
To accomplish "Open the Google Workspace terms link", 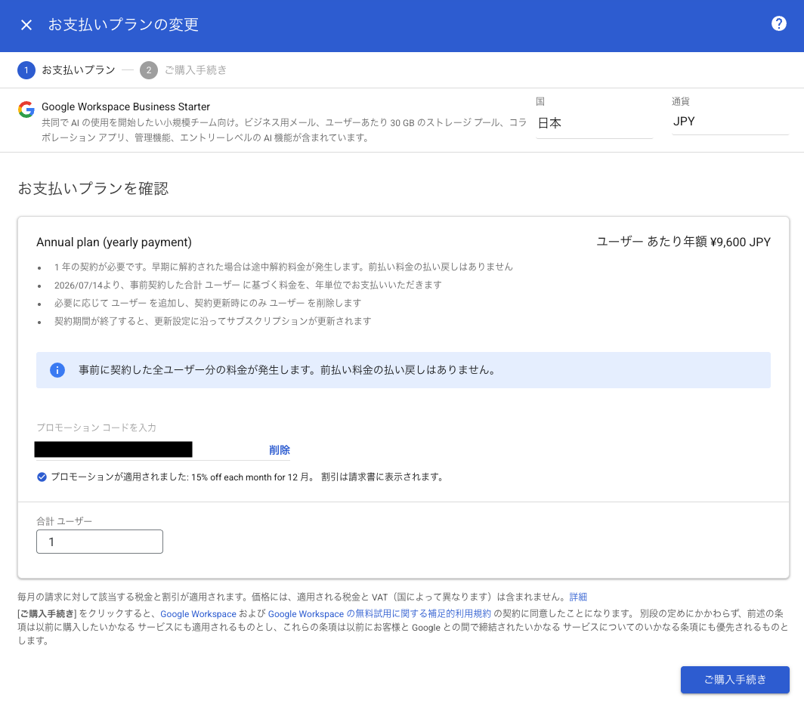I will 199,614.
